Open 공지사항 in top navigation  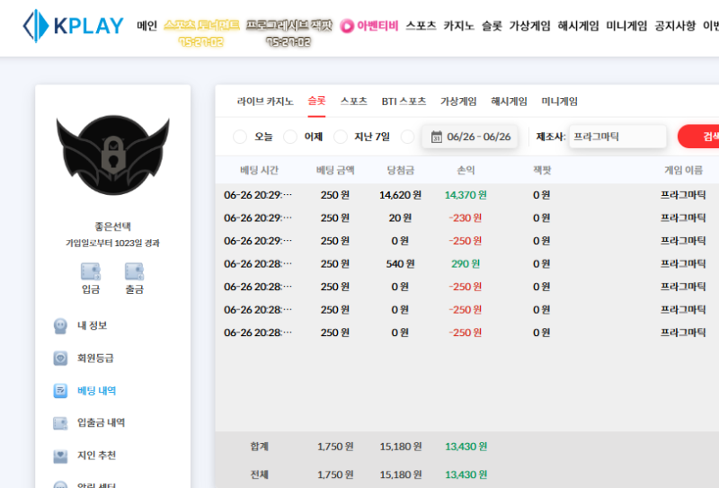coord(675,26)
